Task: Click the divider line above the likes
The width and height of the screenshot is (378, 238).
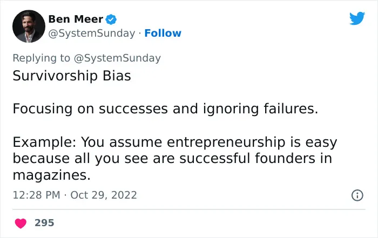Action: 189,209
